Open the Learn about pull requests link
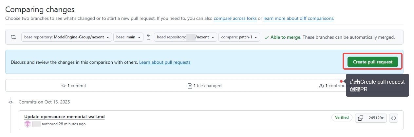 [x=164, y=62]
